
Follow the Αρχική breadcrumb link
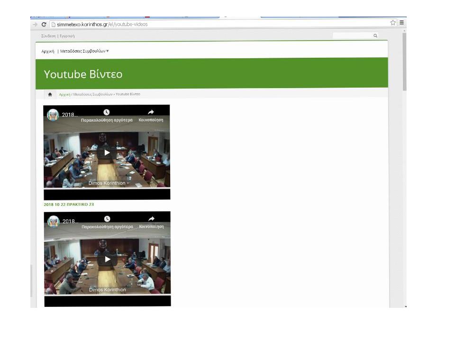pos(64,95)
